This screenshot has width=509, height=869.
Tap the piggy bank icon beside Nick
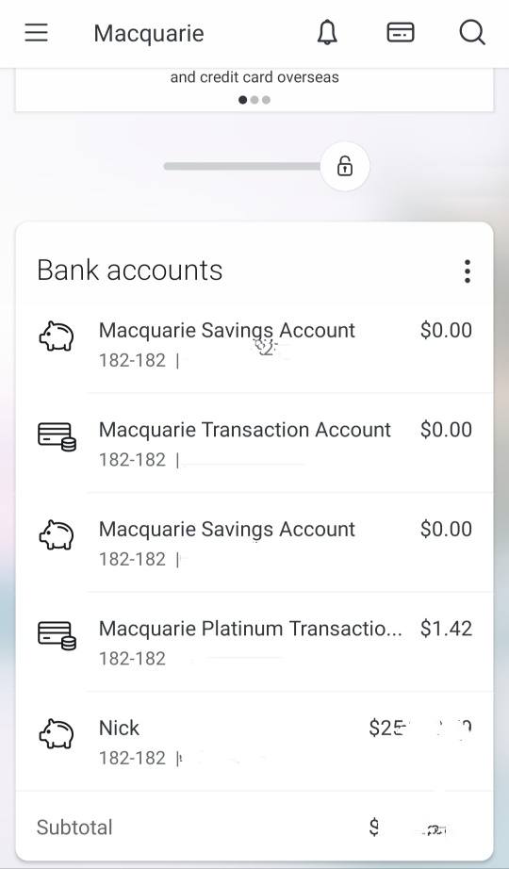point(56,734)
